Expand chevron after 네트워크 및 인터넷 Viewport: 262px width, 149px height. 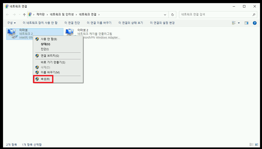(76, 15)
